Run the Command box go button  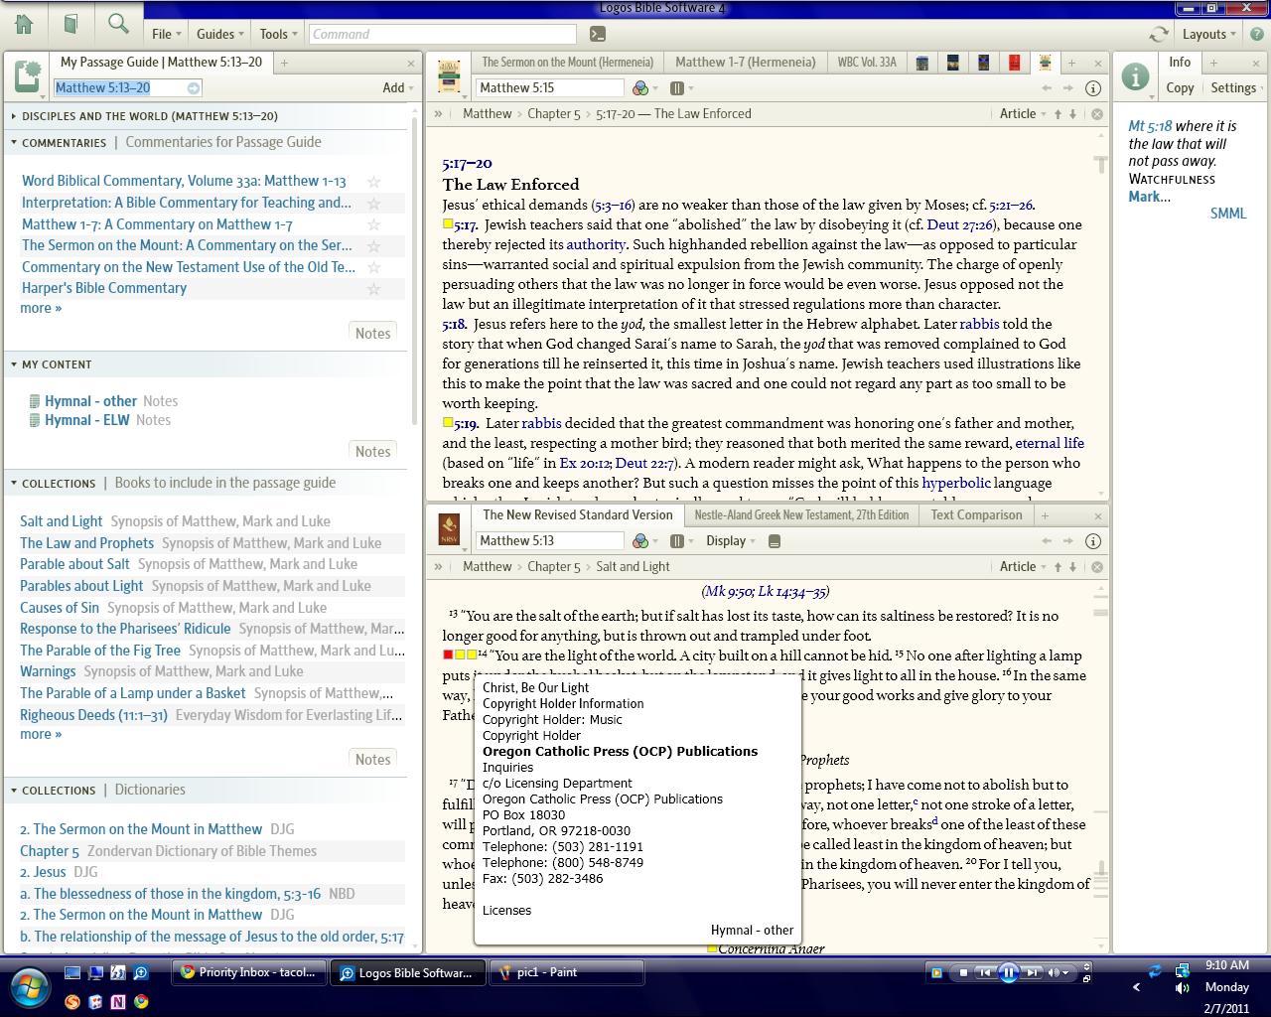[597, 34]
